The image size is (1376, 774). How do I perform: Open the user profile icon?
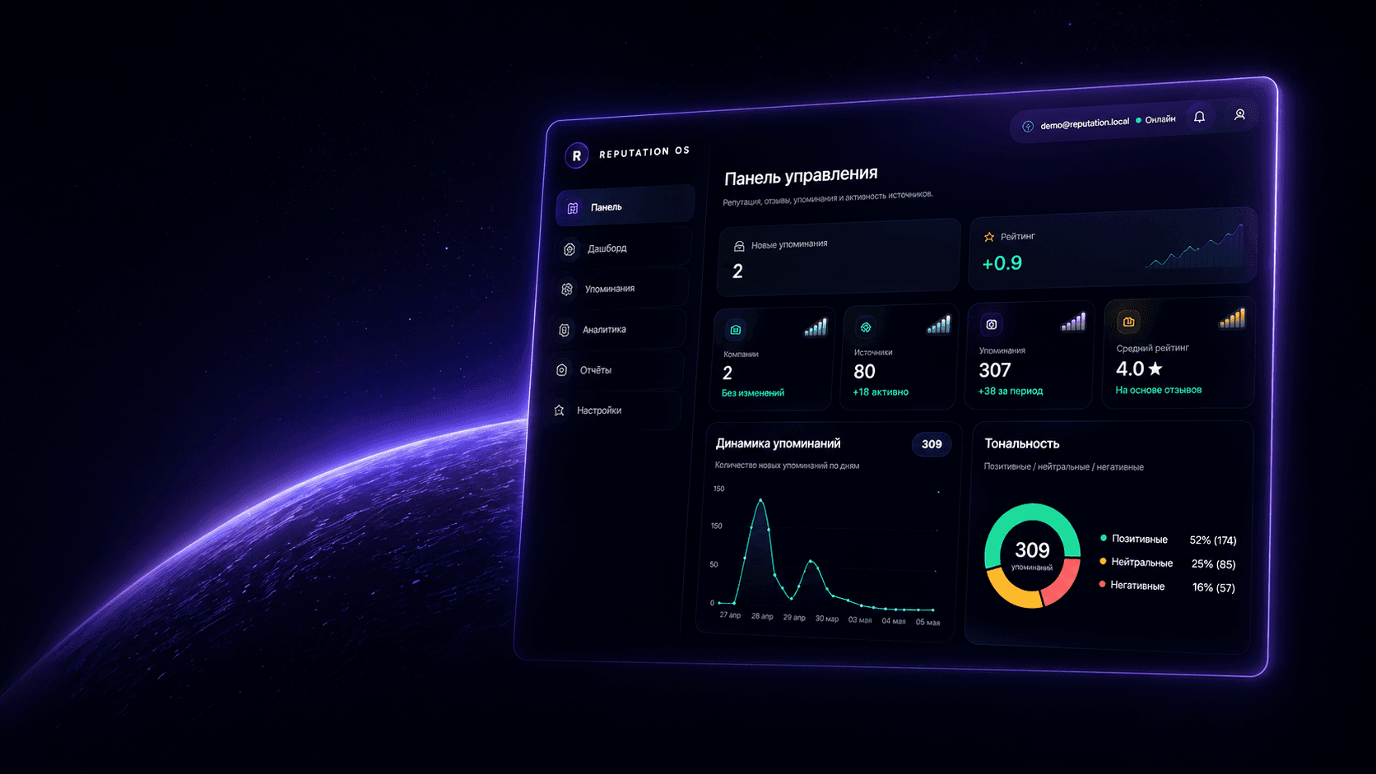point(1239,115)
